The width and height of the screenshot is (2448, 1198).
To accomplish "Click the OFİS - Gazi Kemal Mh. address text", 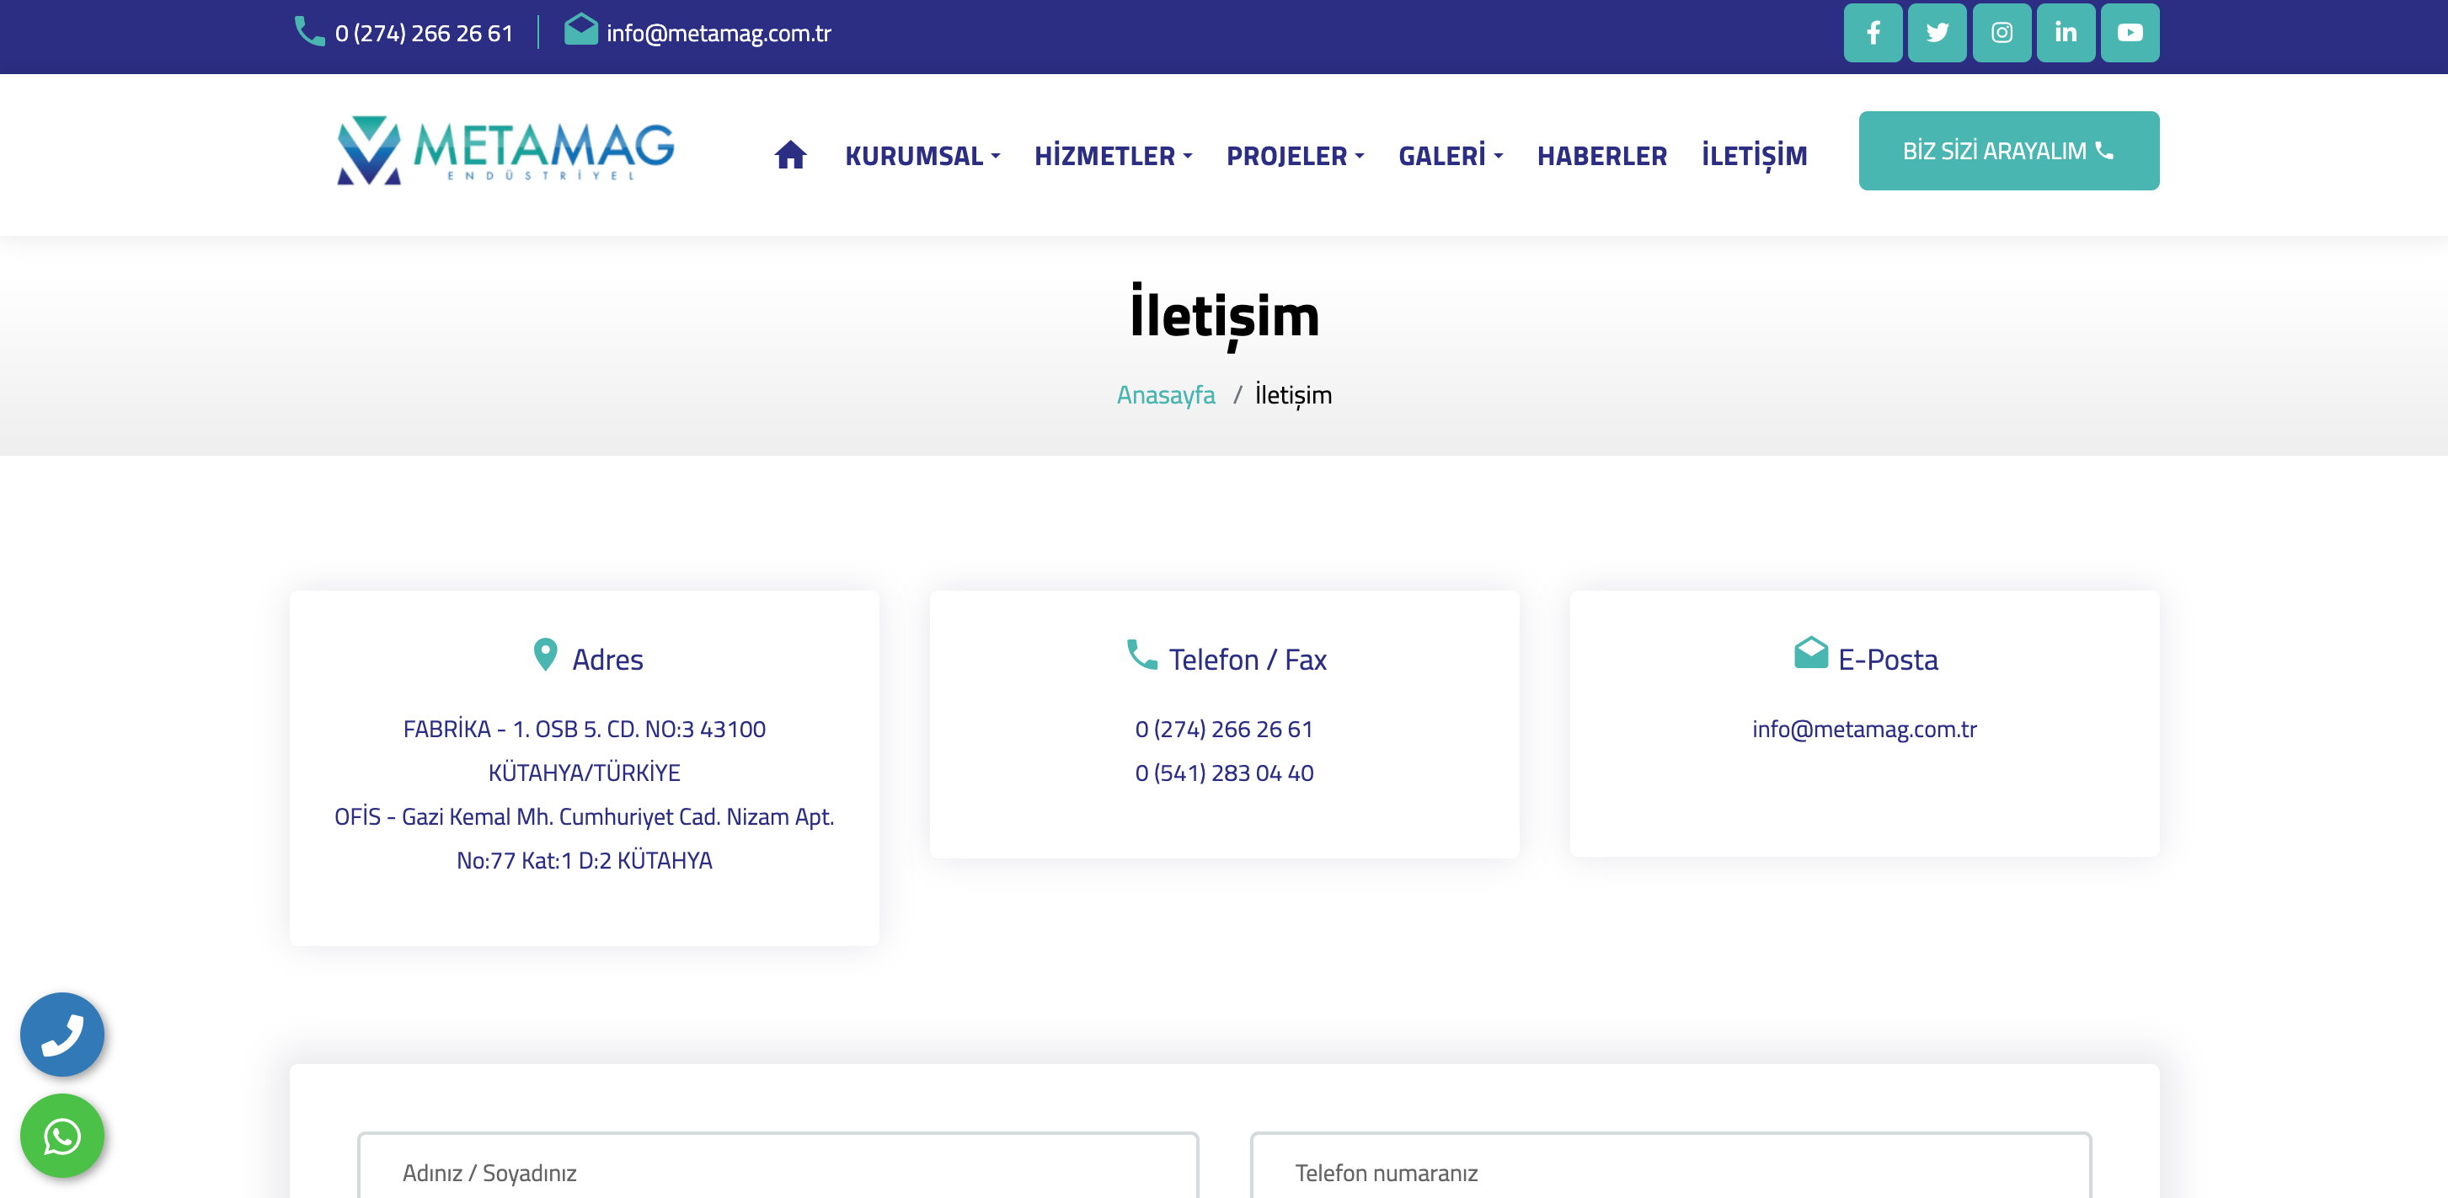I will [x=585, y=838].
